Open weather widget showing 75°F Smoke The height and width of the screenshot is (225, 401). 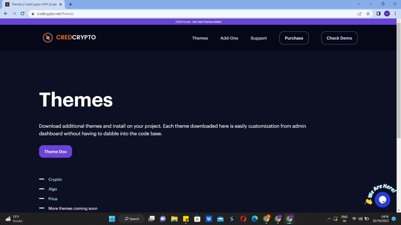point(14,219)
